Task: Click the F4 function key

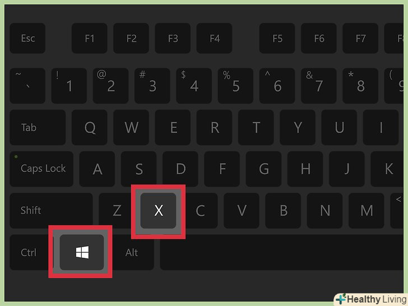Action: (215, 38)
